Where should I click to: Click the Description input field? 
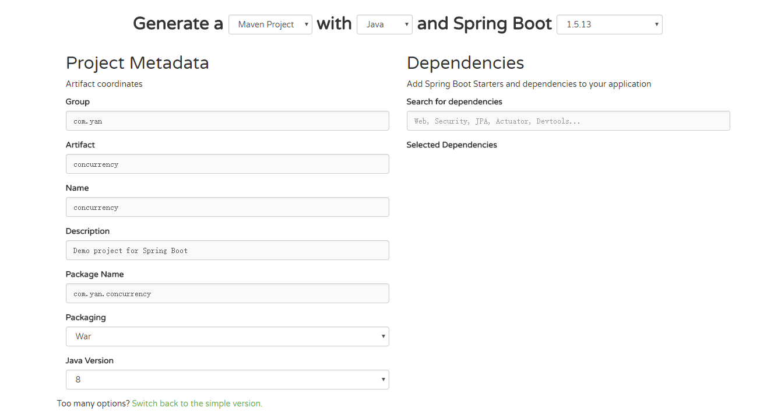click(x=227, y=250)
